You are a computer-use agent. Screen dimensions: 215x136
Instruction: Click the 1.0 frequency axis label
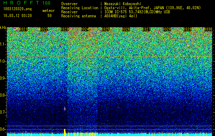(3, 61)
